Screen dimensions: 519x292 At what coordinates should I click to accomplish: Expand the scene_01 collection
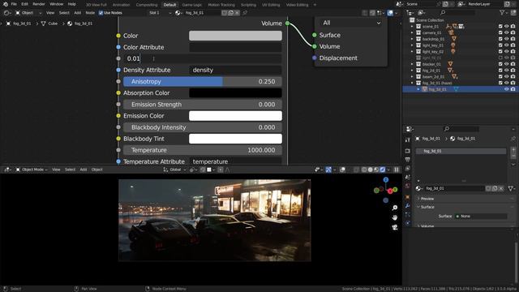412,27
